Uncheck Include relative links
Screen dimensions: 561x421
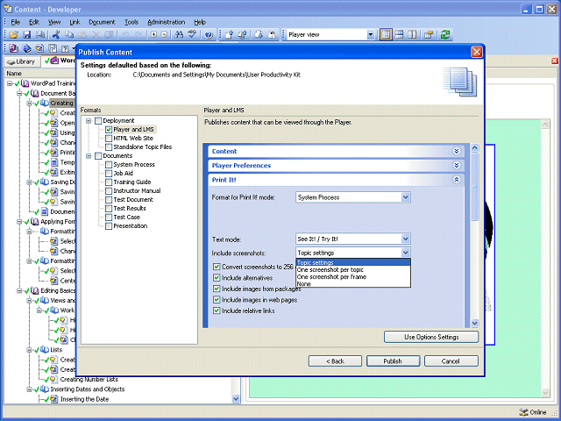pos(217,310)
